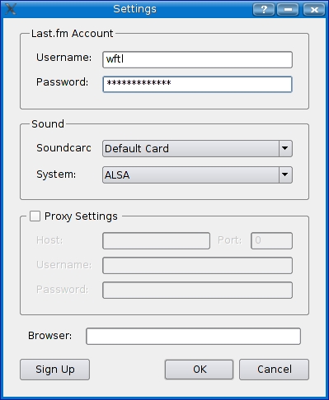Focus the Last.fm Password field
Screen dimensions: 329x400
point(197,84)
